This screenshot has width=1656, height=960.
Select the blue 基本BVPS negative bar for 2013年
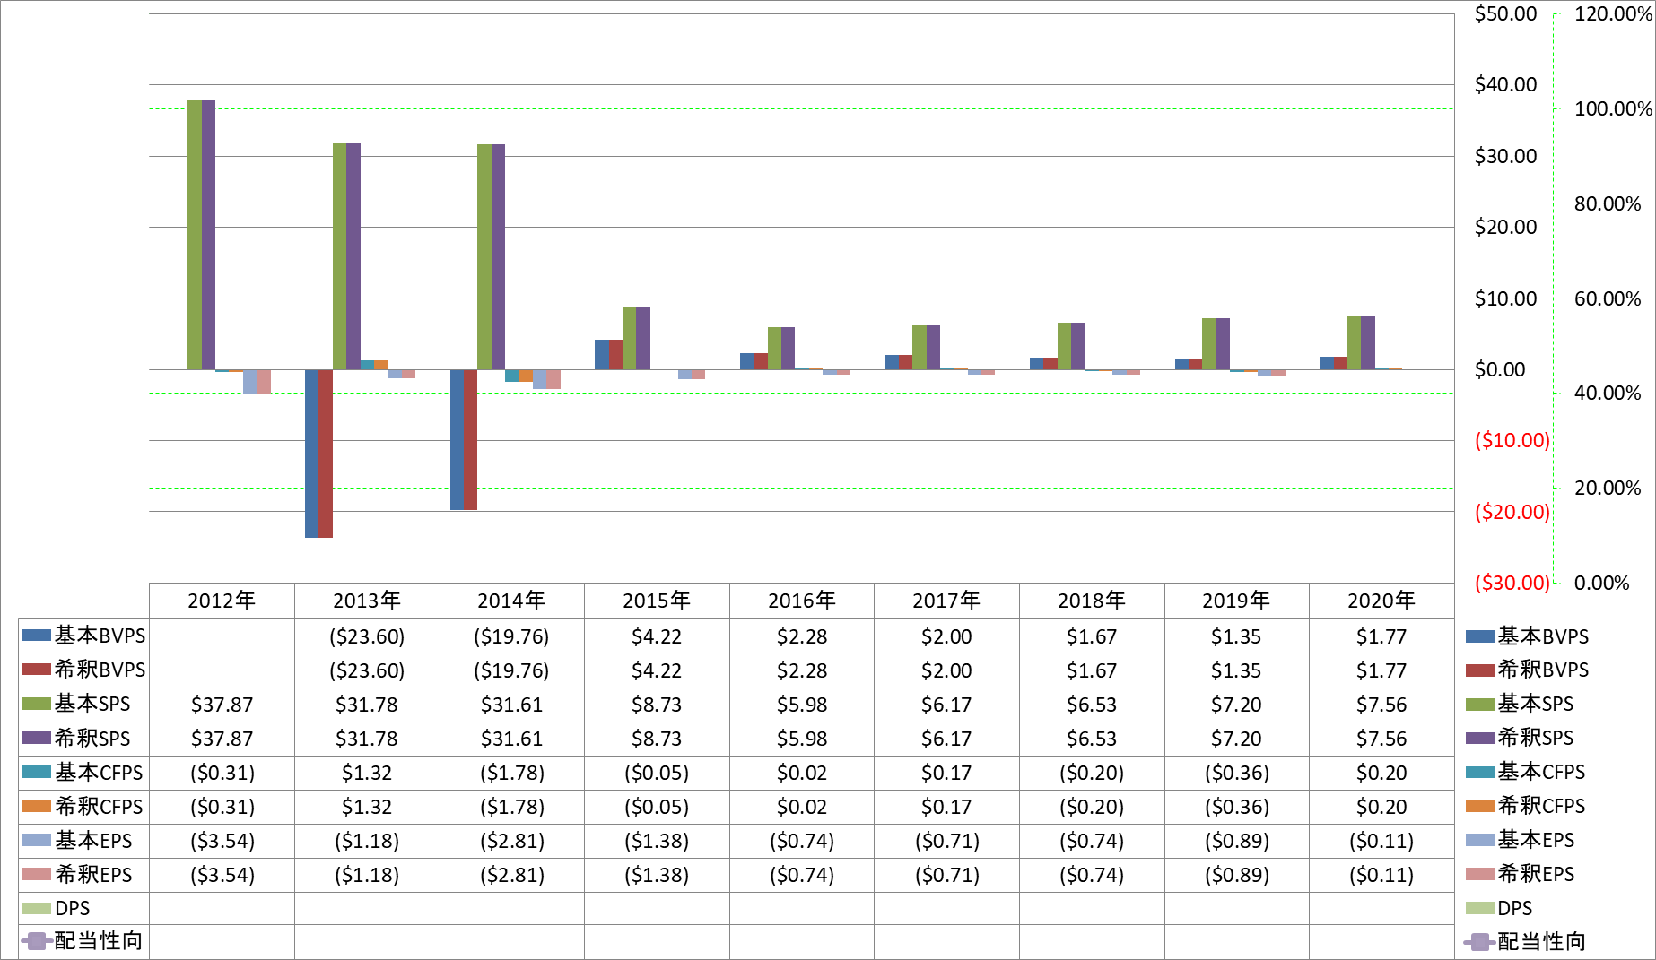tap(311, 454)
